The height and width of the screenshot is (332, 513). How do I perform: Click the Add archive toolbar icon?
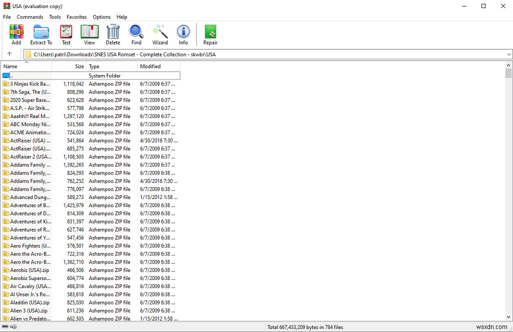click(16, 34)
